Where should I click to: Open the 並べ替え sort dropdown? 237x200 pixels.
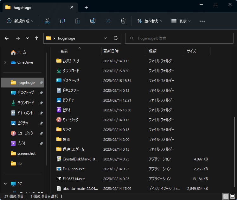point(150,21)
